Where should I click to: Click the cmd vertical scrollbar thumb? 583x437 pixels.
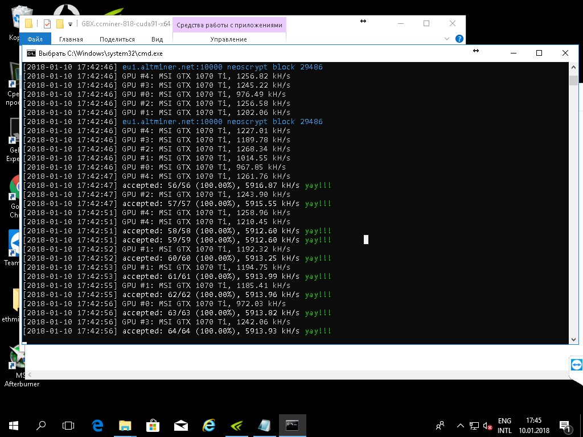tap(573, 81)
